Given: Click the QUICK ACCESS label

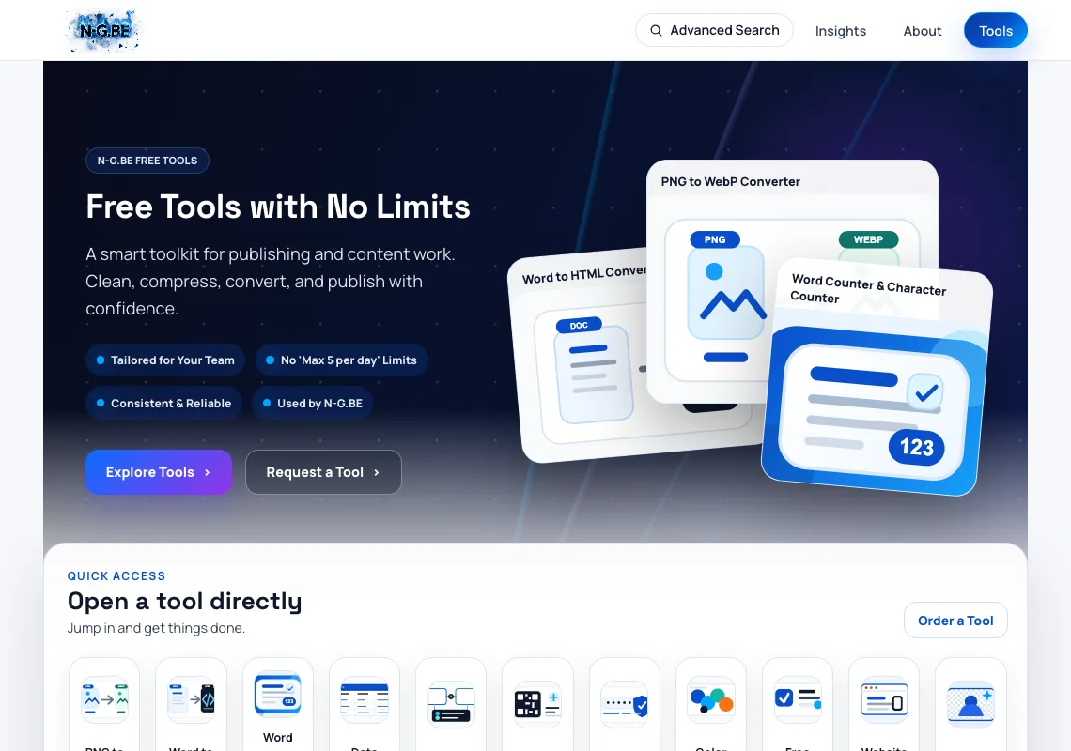Looking at the screenshot, I should pos(116,575).
